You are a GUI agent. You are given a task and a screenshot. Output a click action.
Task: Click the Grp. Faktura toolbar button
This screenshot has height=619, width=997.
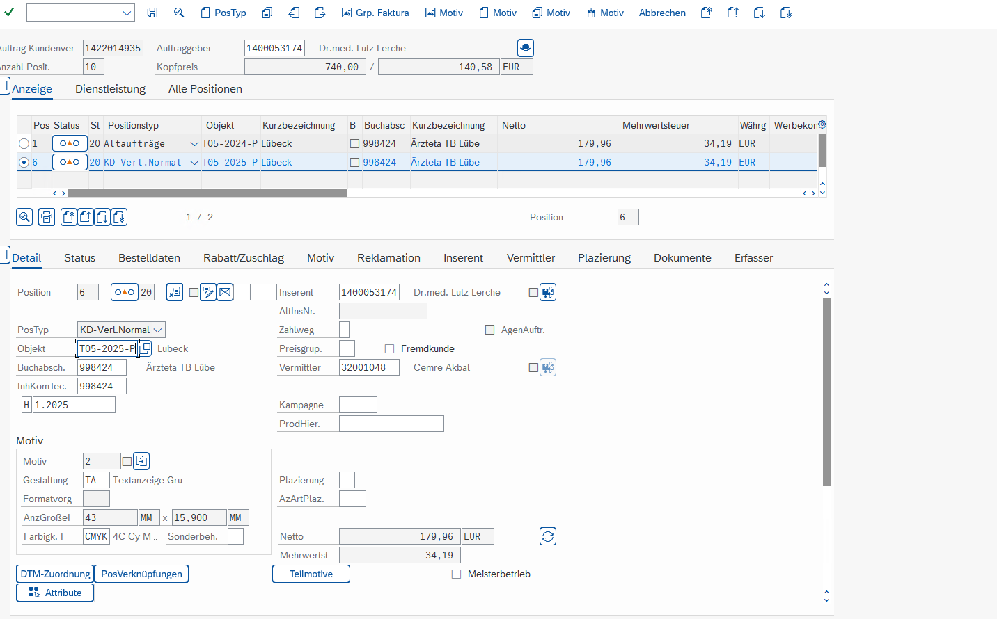click(375, 13)
